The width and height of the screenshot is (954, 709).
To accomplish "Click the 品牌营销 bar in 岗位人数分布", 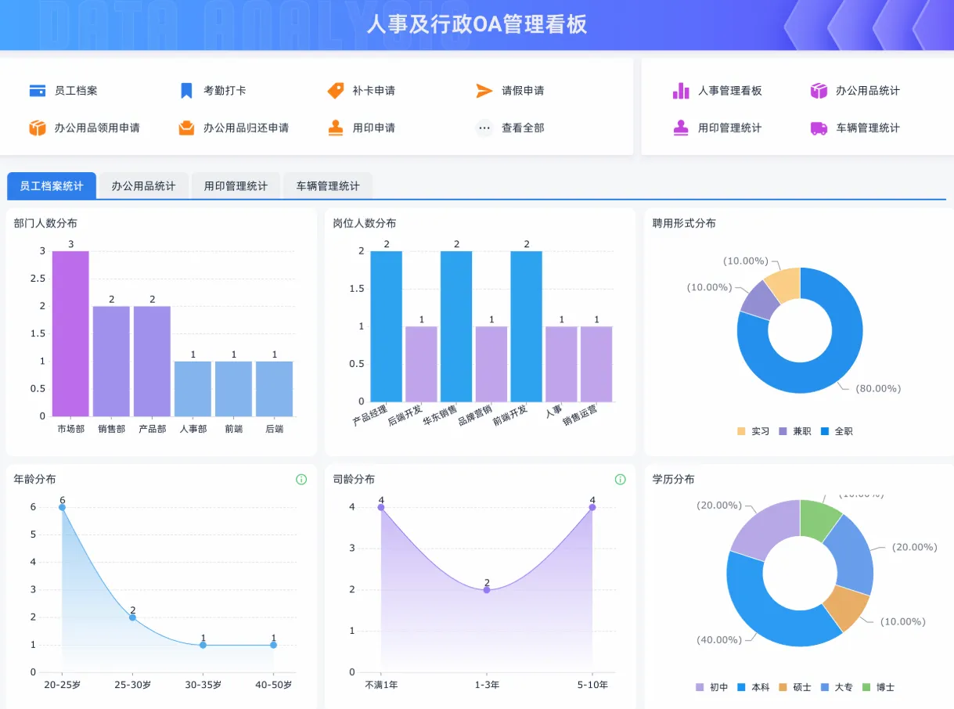I will [491, 364].
